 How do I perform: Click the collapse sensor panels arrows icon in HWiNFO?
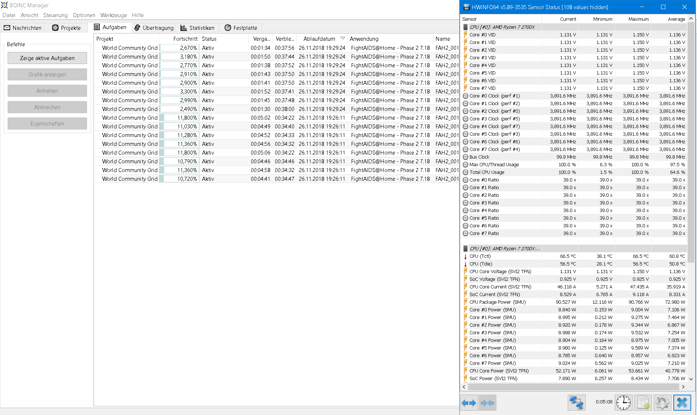tap(487, 403)
